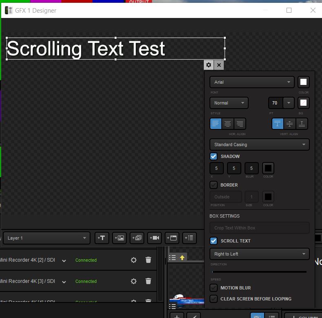Click the Scrolling Text Test text box
322x318 pixels.
(x=115, y=49)
